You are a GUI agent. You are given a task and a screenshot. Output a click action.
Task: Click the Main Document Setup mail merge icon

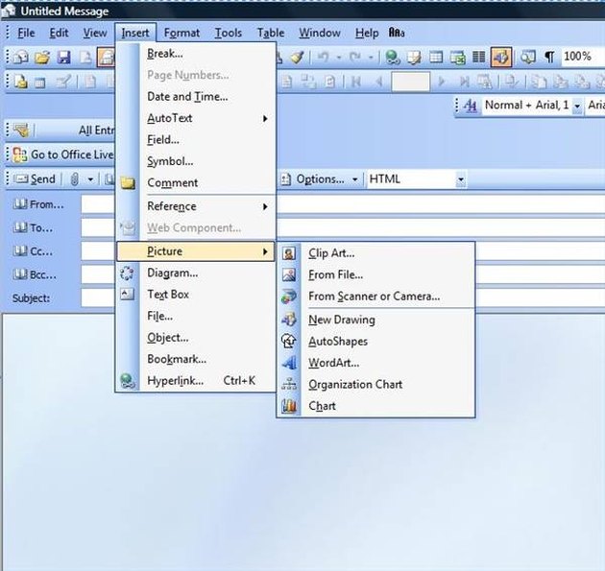[21, 82]
